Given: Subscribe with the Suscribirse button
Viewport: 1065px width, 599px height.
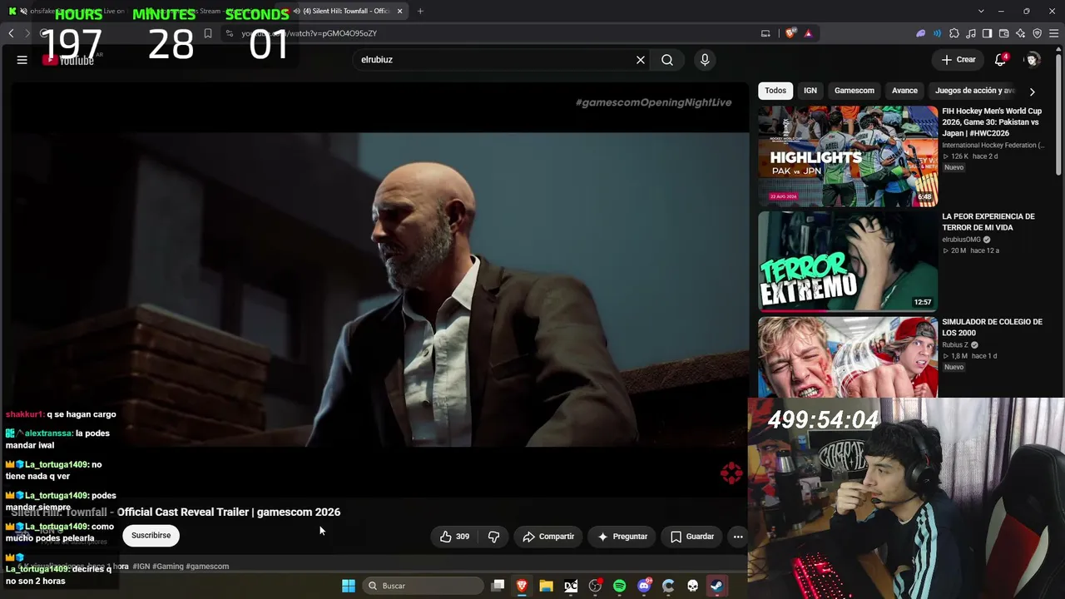Looking at the screenshot, I should pyautogui.click(x=151, y=536).
